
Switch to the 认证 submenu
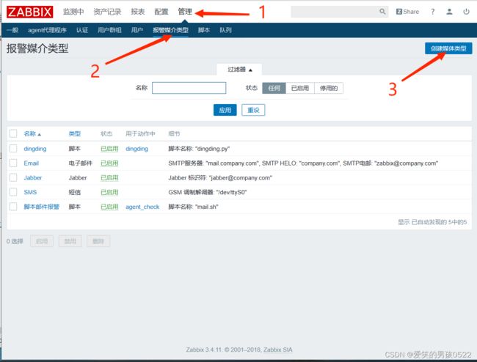pyautogui.click(x=82, y=30)
